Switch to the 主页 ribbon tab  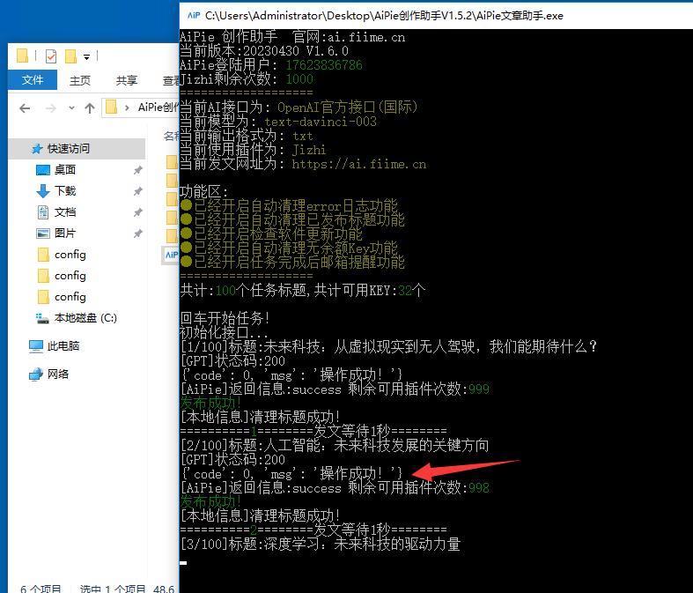(80, 80)
